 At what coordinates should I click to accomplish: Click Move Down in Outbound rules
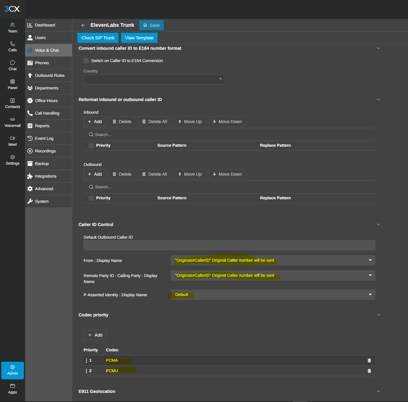pyautogui.click(x=227, y=174)
